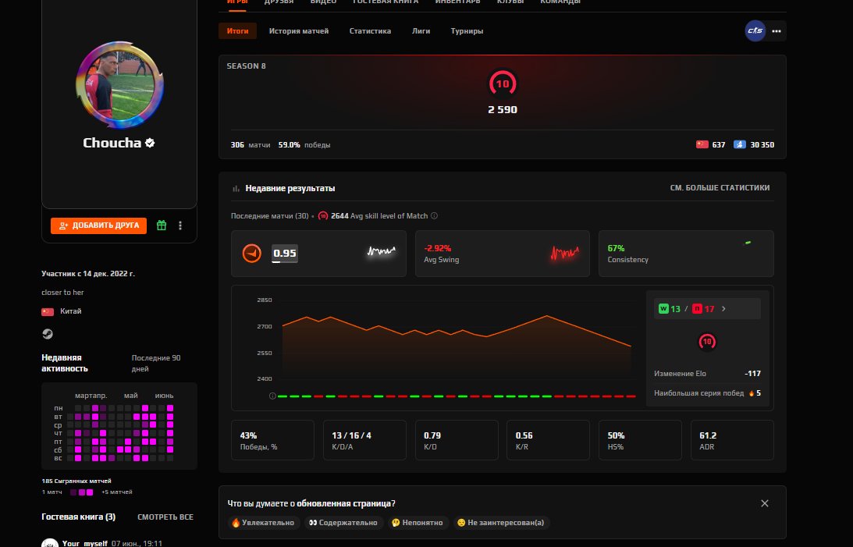This screenshot has width=853, height=547.
Task: Open the ГОСТЕВАЯ КНИГА top navigation tab
Action: point(386,2)
